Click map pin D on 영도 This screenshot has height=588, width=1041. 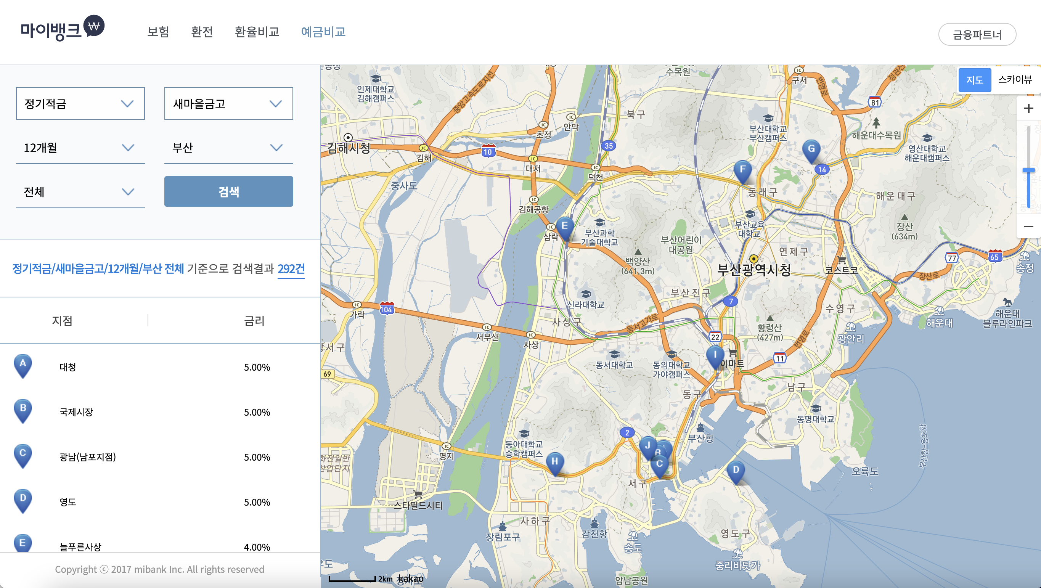pos(736,472)
